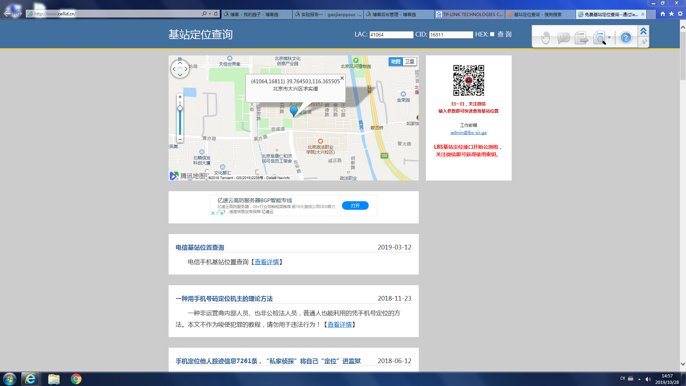This screenshot has height=386, width=686.
Task: Open IE favorites star icon
Action: 671,14
